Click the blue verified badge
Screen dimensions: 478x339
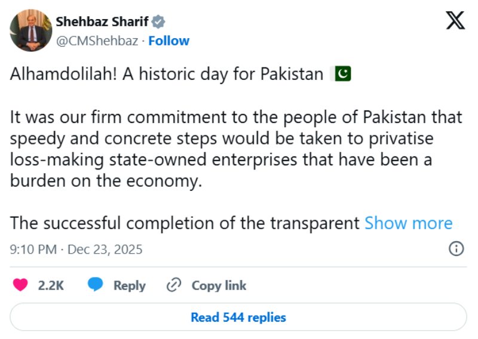click(158, 22)
